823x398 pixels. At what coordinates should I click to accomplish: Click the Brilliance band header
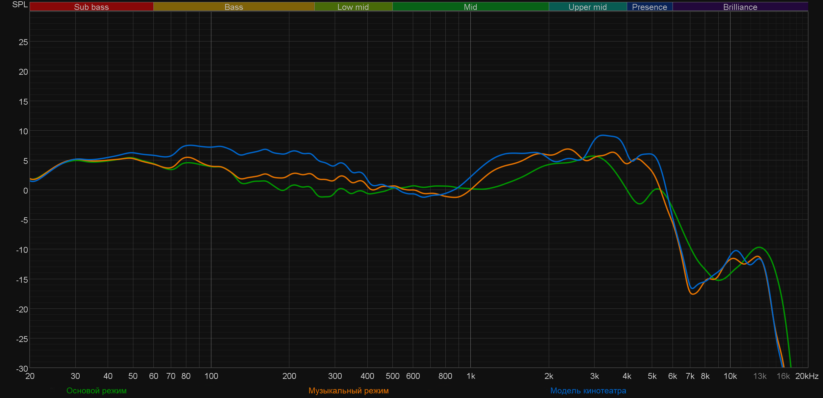(740, 7)
